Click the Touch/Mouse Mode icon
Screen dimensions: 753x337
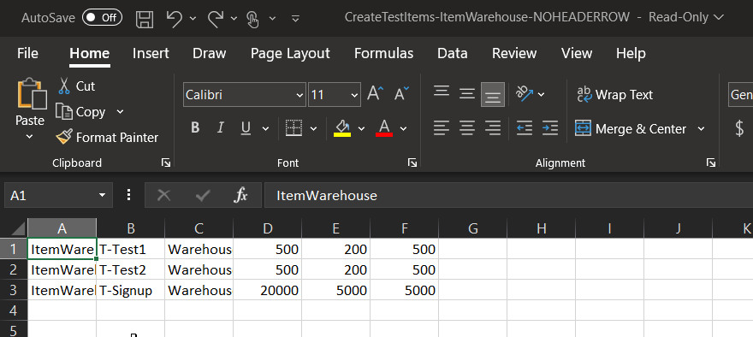[x=253, y=19]
